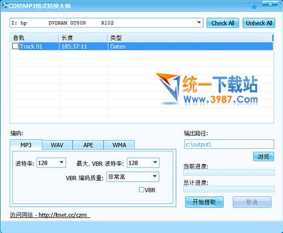The image size is (283, 233).
Task: Click the Uncheck All button
Action: pyautogui.click(x=259, y=23)
